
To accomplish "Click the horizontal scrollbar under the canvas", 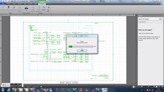I will [x=101, y=85].
